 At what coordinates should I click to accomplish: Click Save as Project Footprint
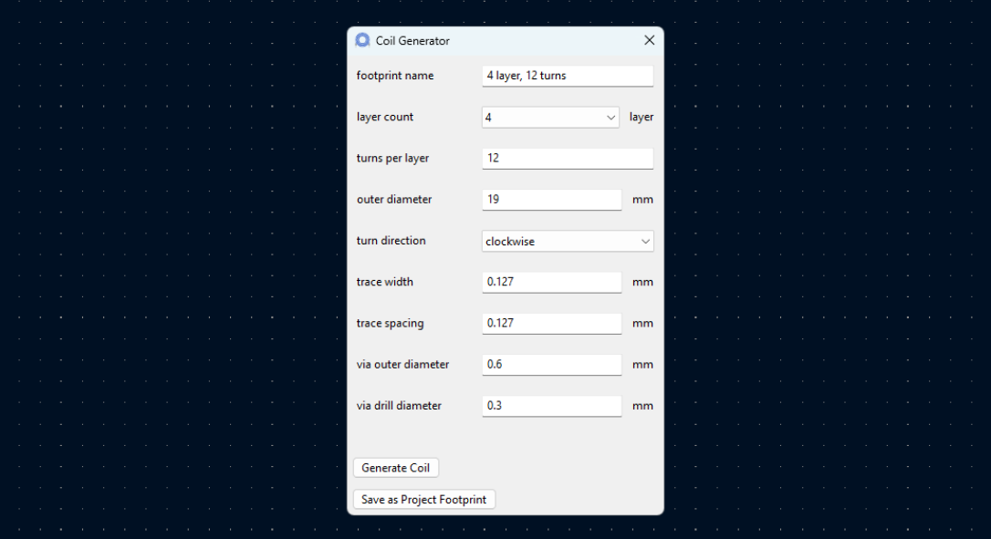424,499
